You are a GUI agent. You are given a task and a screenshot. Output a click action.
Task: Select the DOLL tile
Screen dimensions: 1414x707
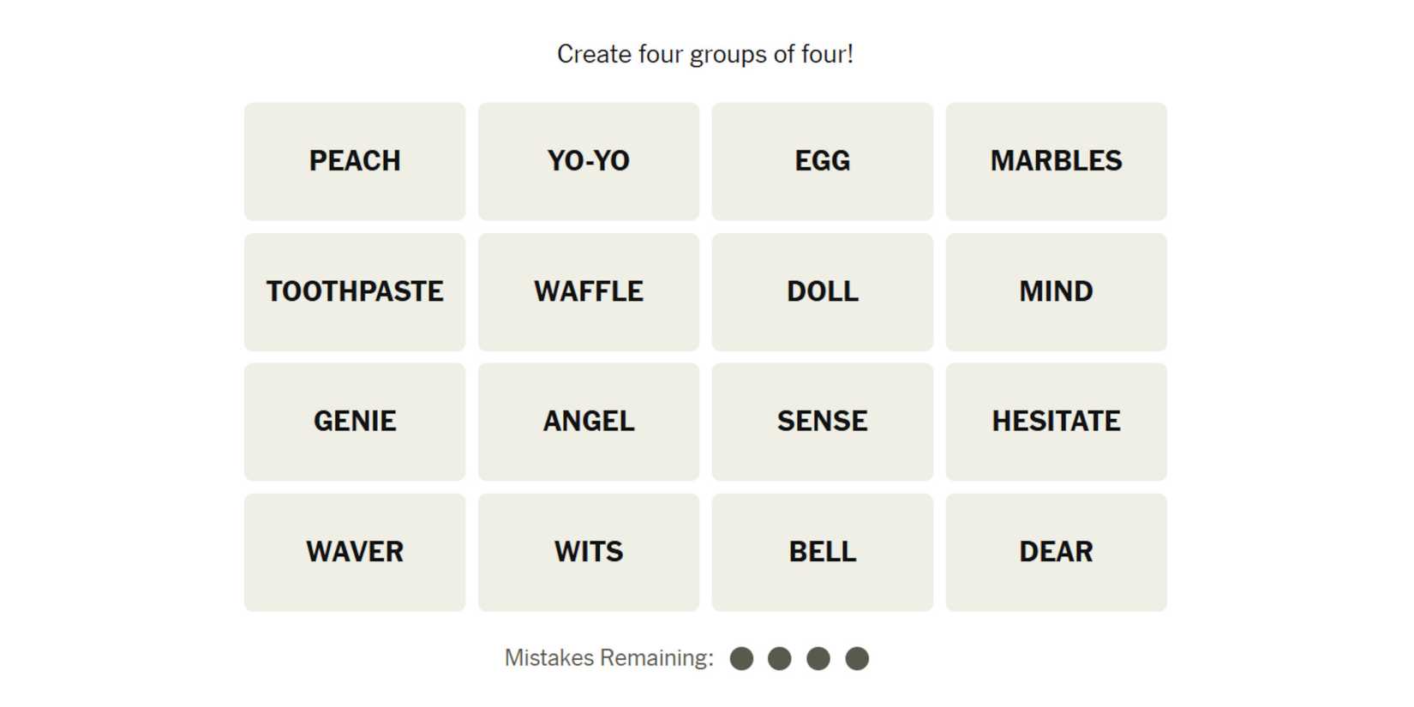click(822, 291)
